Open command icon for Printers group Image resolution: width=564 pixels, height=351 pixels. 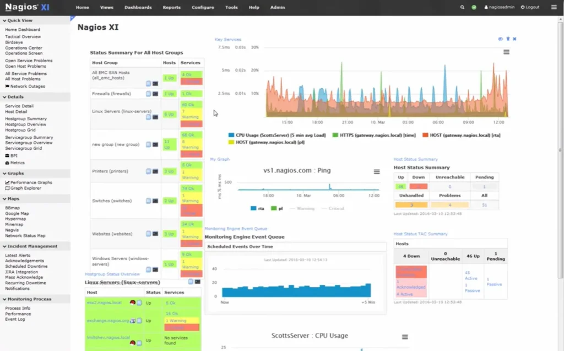coord(155,171)
